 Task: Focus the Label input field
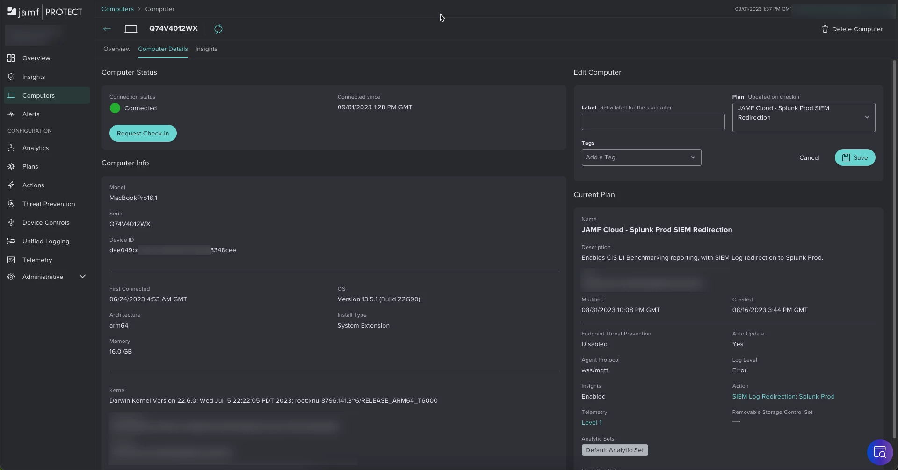(x=653, y=122)
